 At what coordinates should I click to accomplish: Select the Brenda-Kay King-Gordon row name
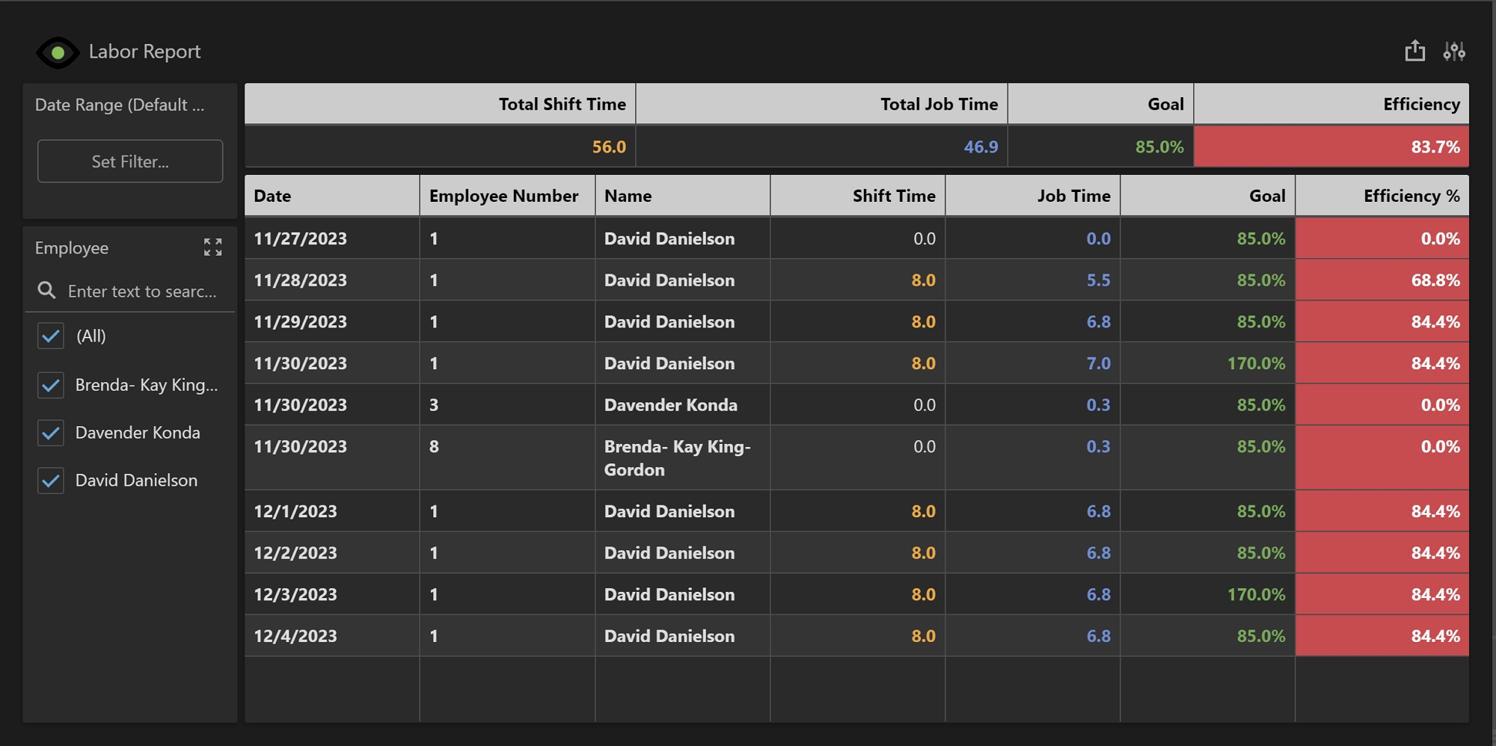(x=677, y=457)
